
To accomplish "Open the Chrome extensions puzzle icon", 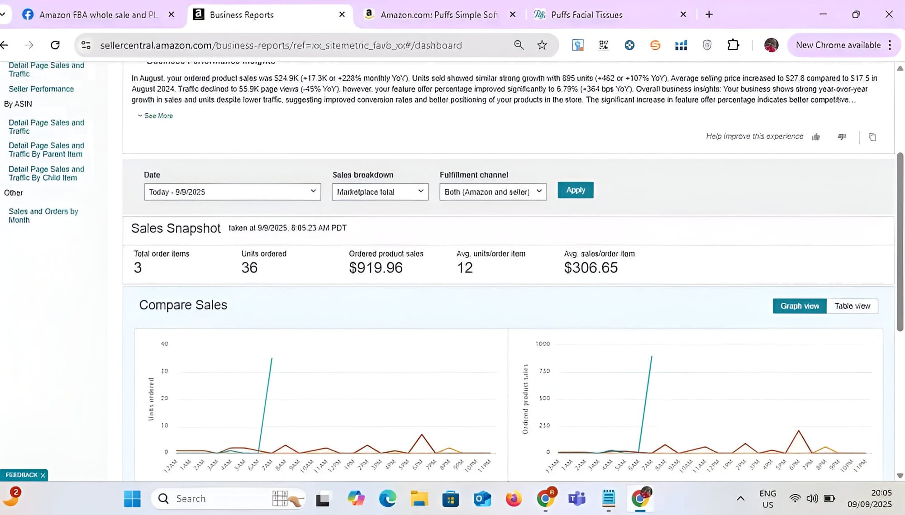I will [733, 45].
